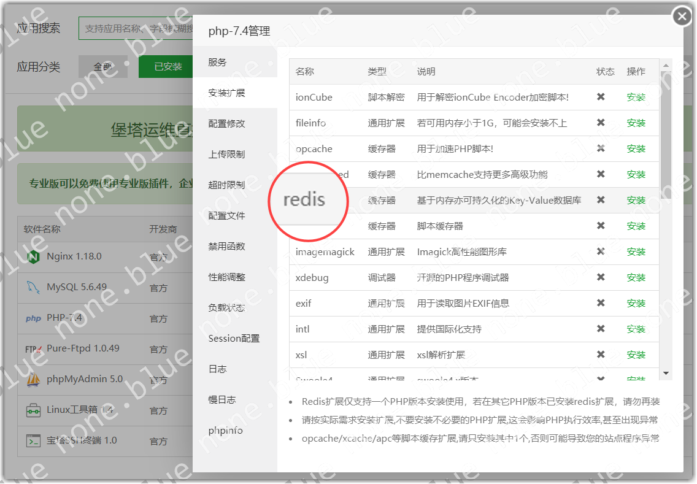Click 安装 for the opcache extension
This screenshot has width=697, height=484.
[x=636, y=149]
